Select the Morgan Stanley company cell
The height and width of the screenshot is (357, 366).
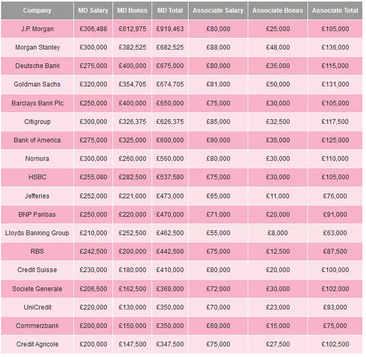(x=37, y=47)
